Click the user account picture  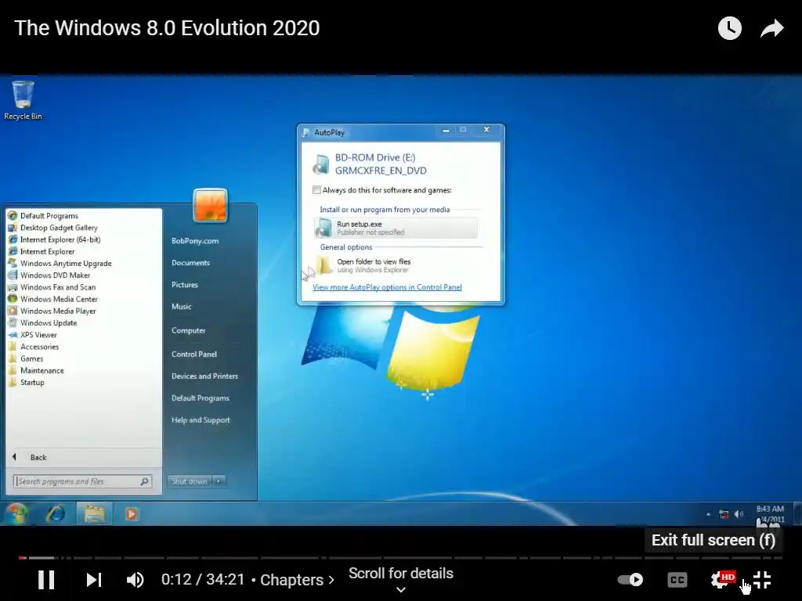tap(210, 206)
